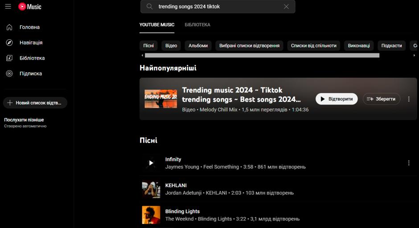
Task: Open The Weeknd artist link
Action: point(179,219)
